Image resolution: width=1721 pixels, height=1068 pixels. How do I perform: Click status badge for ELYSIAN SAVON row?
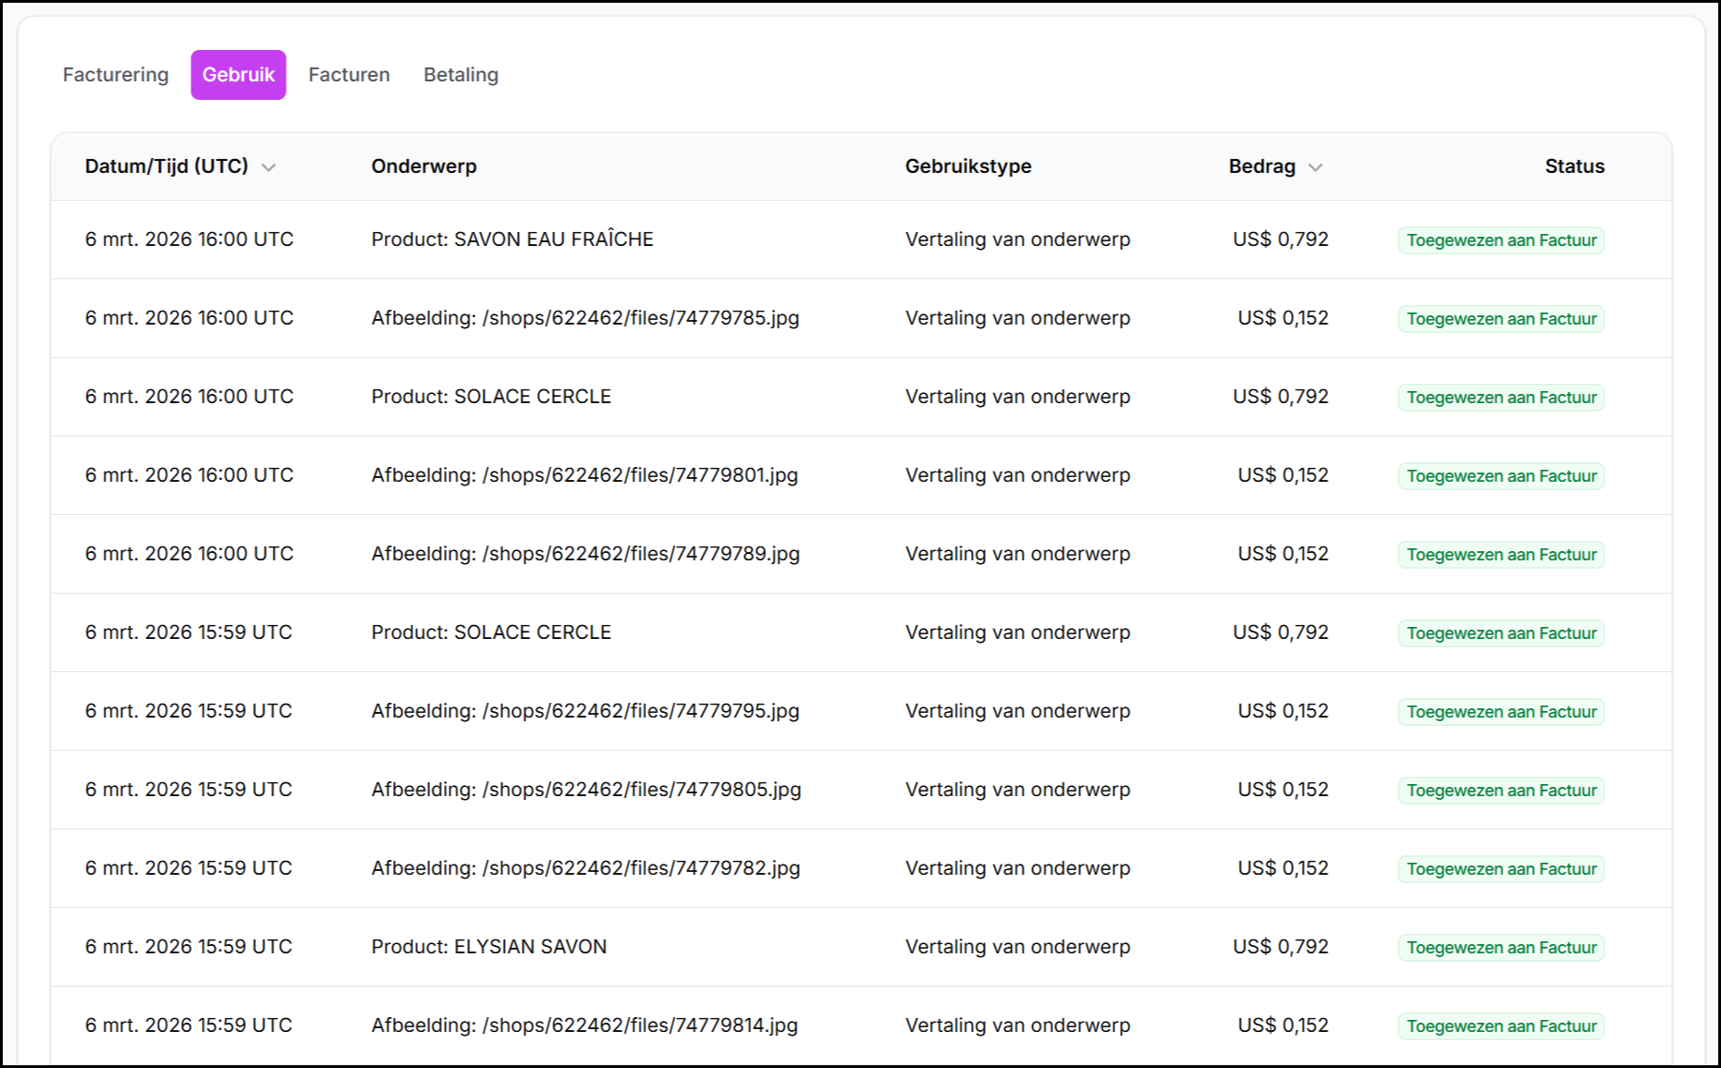click(1501, 948)
